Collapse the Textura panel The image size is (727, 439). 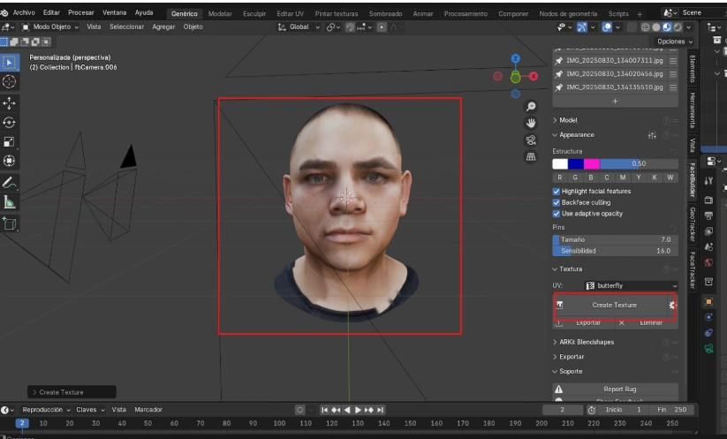[x=571, y=269]
